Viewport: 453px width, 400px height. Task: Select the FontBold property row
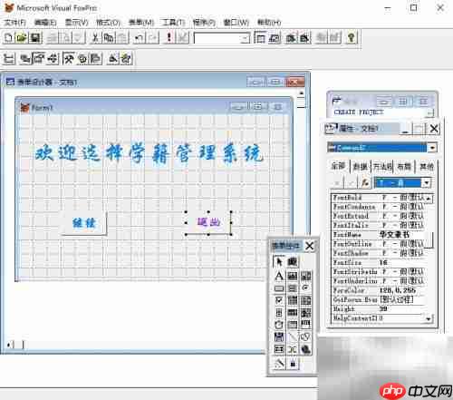[379, 198]
